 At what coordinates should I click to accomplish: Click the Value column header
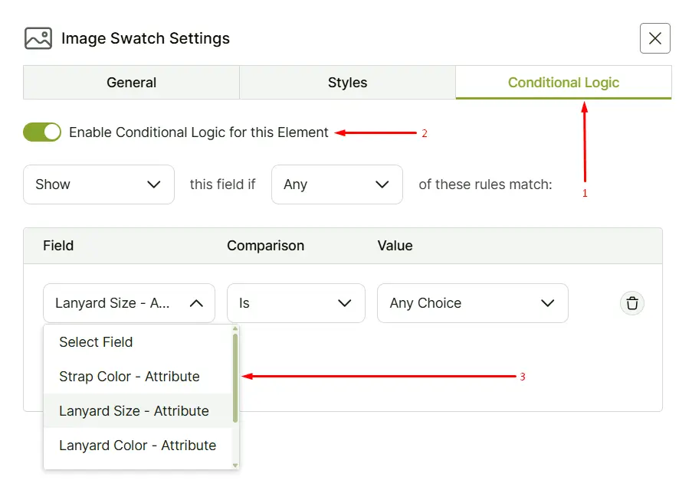click(x=395, y=246)
